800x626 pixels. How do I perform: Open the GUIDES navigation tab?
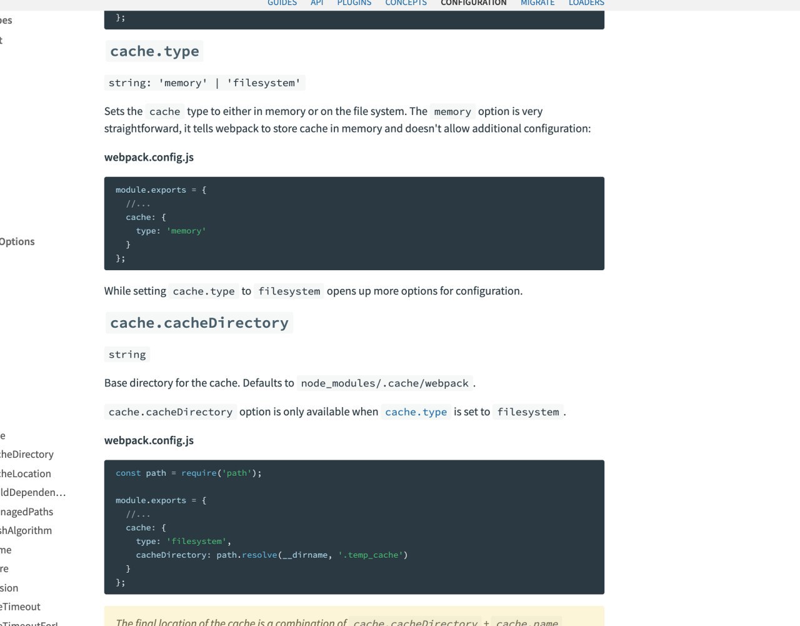[x=282, y=3]
